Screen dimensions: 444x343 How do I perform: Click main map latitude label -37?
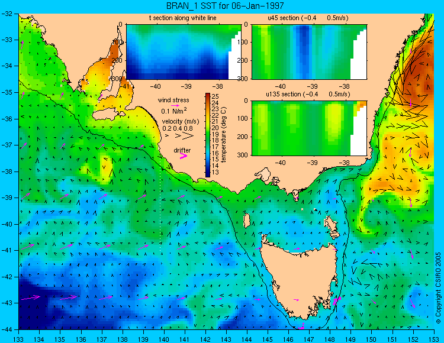[7, 145]
